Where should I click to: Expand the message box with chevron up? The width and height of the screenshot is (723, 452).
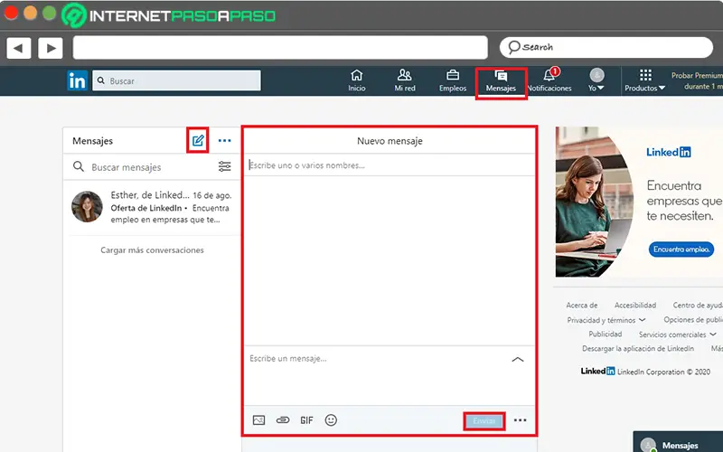pos(518,359)
